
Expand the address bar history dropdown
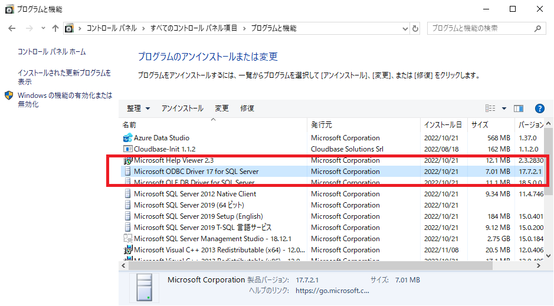[405, 28]
